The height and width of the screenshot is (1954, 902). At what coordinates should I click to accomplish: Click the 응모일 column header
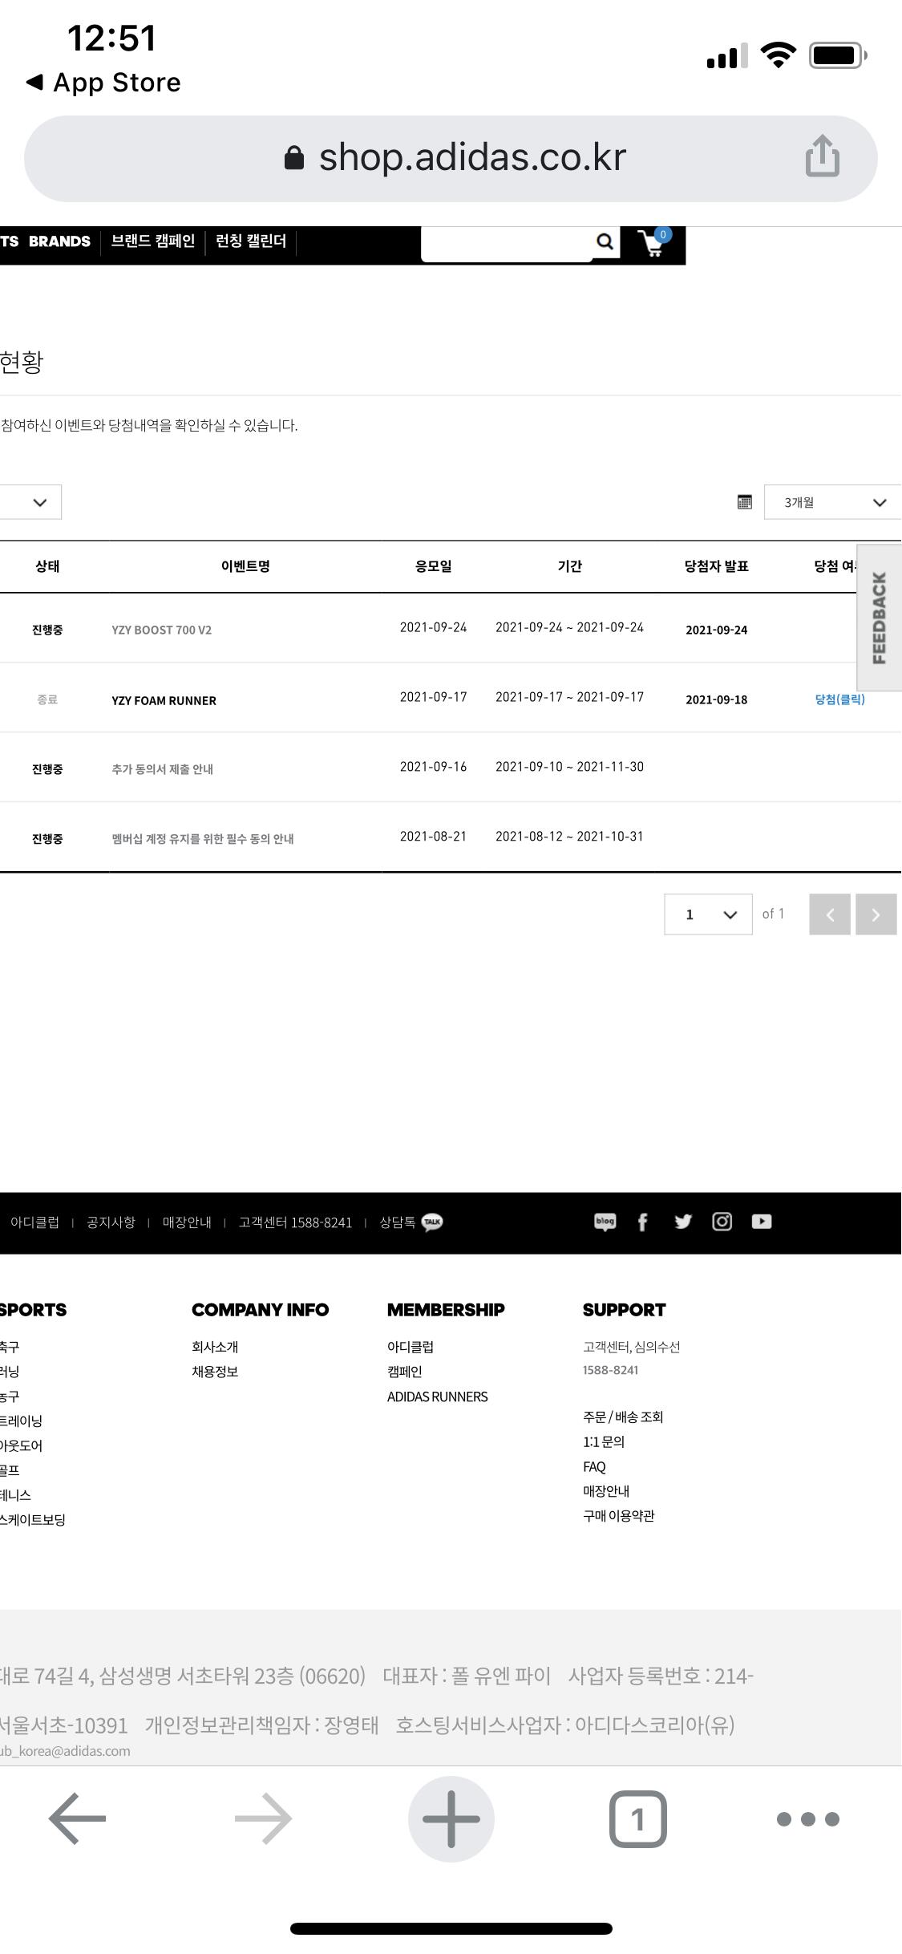tap(433, 566)
